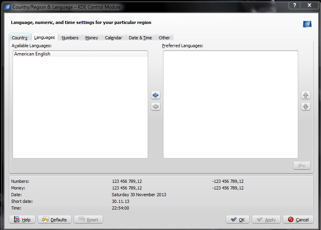Screen dimensions: 321x230
Task: Click the Preferred Languages label
Action: [x=183, y=46]
